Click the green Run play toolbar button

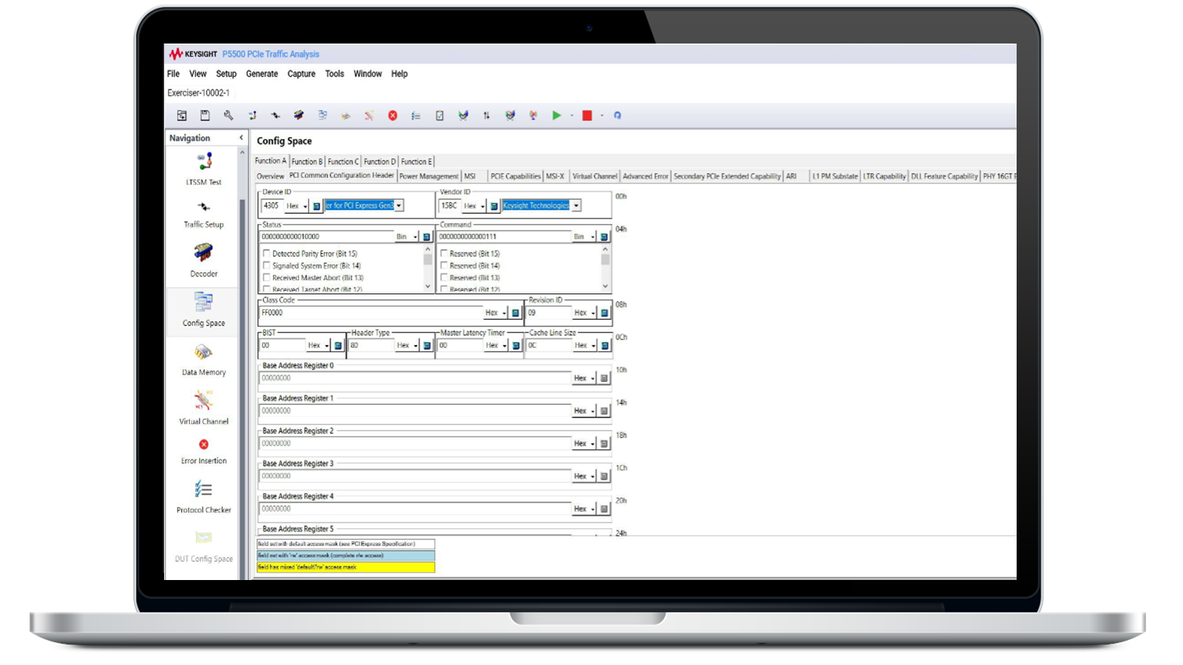[x=557, y=115]
